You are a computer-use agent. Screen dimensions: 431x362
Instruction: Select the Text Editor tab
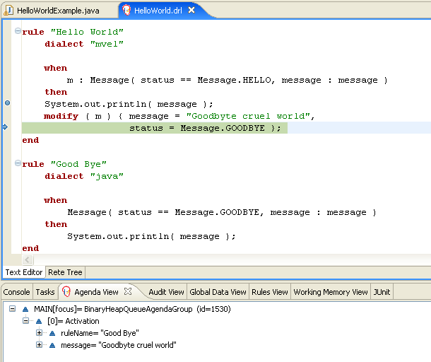pyautogui.click(x=23, y=272)
